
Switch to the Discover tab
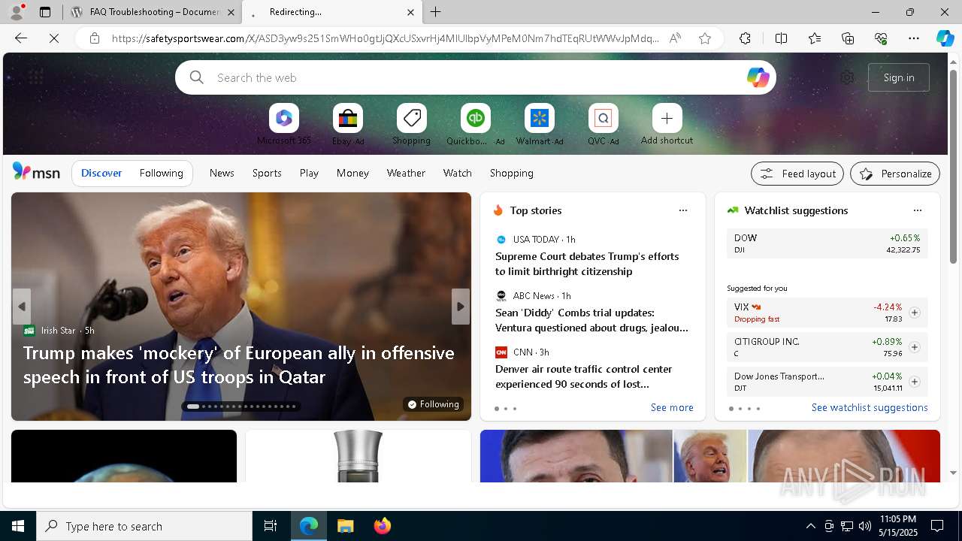[x=101, y=173]
